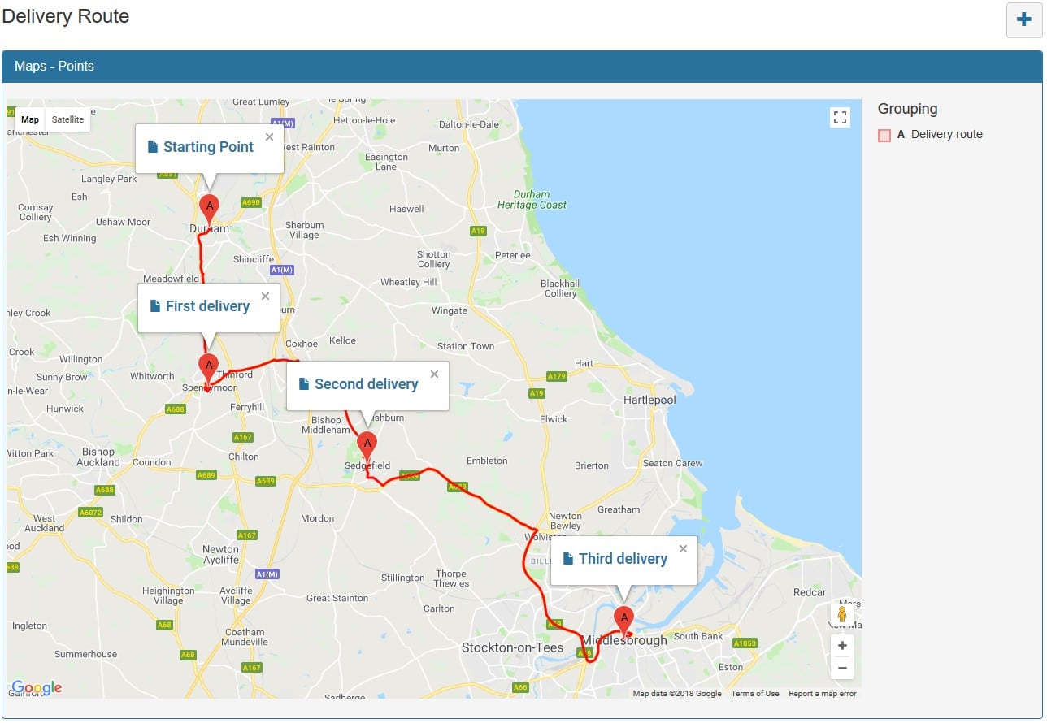Zoom in on the map
The width and height of the screenshot is (1047, 723).
842,646
